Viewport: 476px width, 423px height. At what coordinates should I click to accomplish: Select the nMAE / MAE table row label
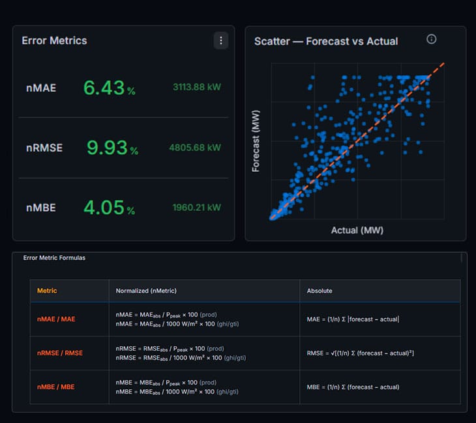[56, 319]
